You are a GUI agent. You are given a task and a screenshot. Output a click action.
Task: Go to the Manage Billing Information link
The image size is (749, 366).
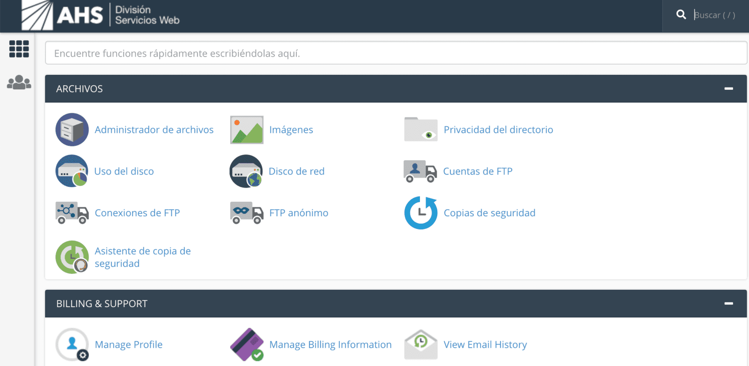coord(330,344)
